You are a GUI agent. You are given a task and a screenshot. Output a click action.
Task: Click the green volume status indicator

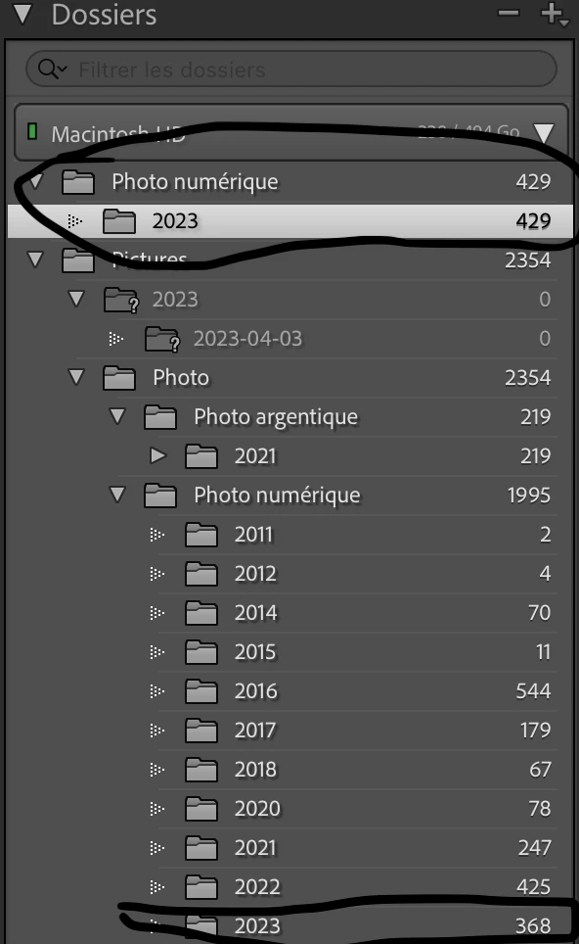coord(32,131)
